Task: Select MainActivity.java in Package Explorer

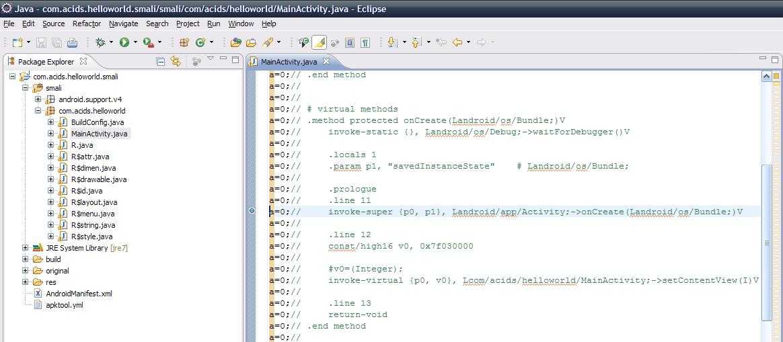Action: tap(100, 134)
